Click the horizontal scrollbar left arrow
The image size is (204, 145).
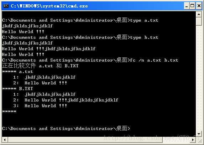(5, 140)
